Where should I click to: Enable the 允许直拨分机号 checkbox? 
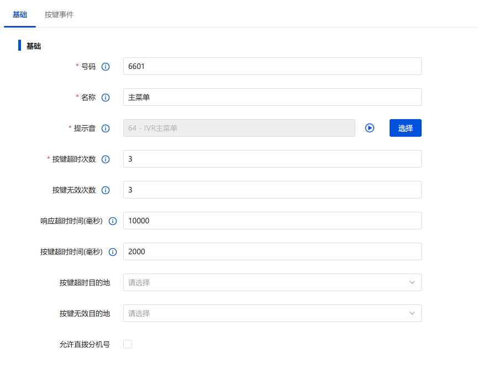[x=128, y=344]
